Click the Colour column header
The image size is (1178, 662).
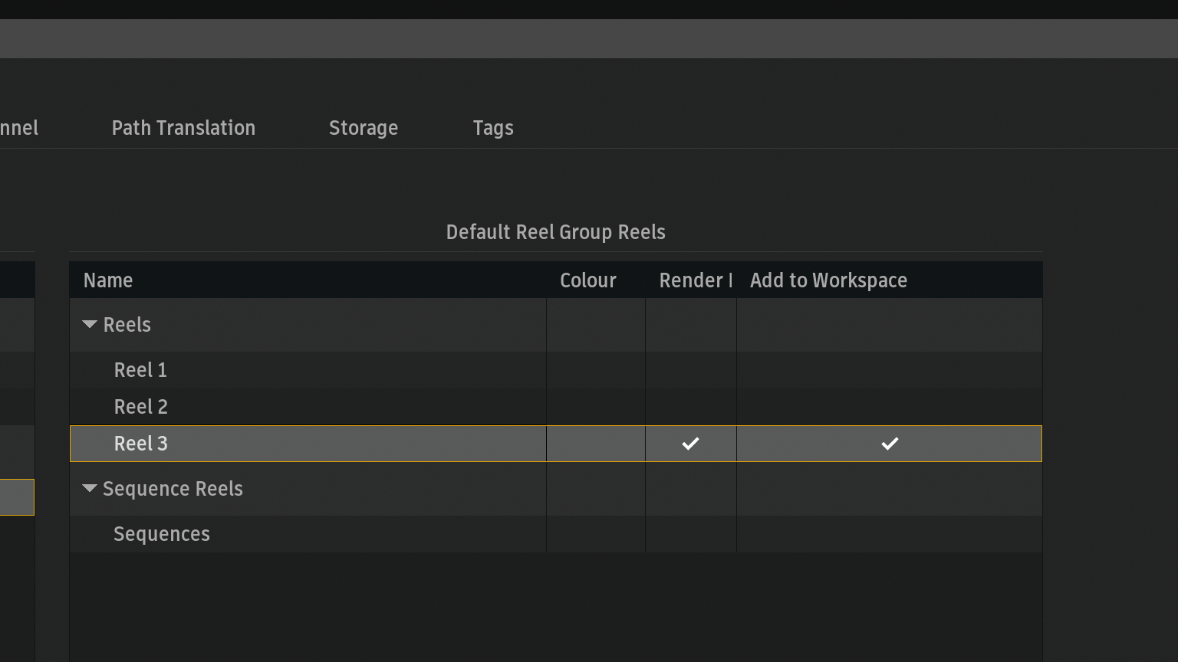tap(587, 280)
